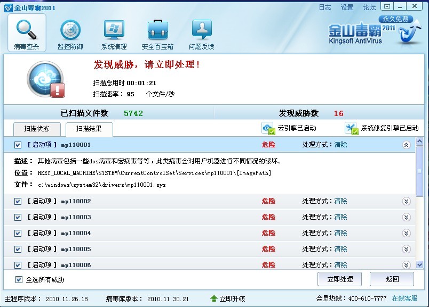
Task: Expand the mp110005 details chevron
Action: (x=406, y=249)
